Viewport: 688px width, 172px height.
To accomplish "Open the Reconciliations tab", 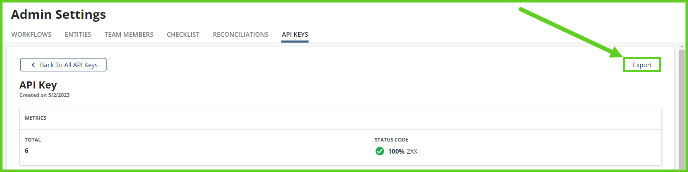I will (241, 35).
